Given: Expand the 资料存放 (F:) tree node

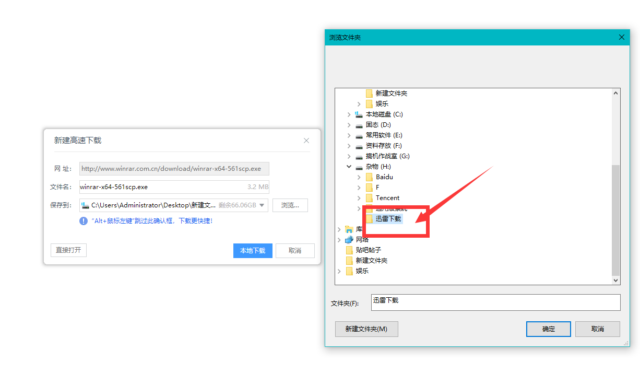Looking at the screenshot, I should (x=349, y=146).
